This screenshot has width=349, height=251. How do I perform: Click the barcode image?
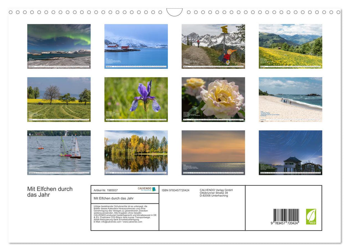click(286, 217)
